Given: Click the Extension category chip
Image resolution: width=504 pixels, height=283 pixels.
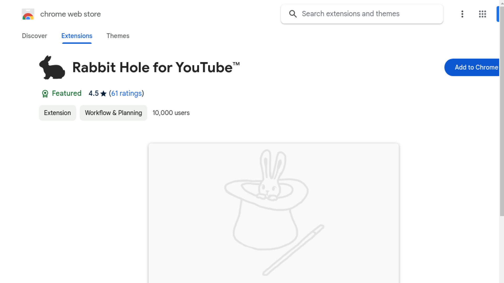Looking at the screenshot, I should [x=57, y=113].
